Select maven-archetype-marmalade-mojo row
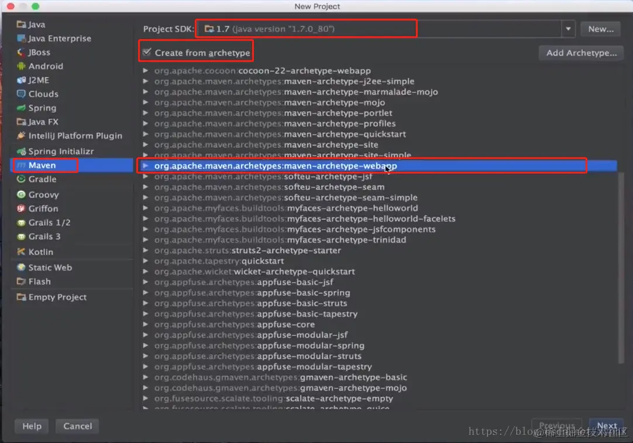This screenshot has height=443, width=633. 380,92
